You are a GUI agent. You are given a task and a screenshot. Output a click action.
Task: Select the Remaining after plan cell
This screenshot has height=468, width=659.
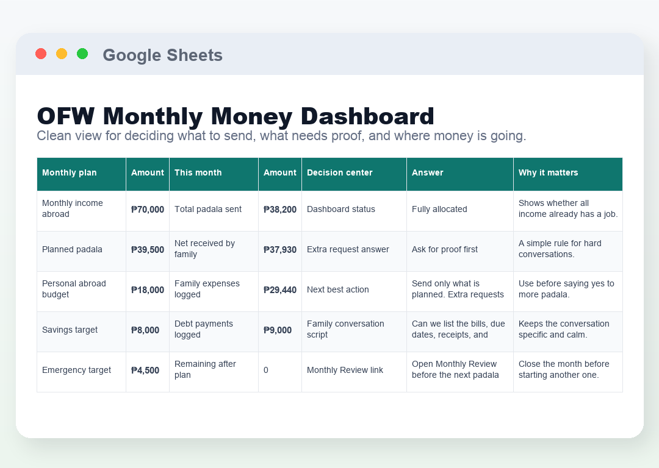pyautogui.click(x=214, y=372)
